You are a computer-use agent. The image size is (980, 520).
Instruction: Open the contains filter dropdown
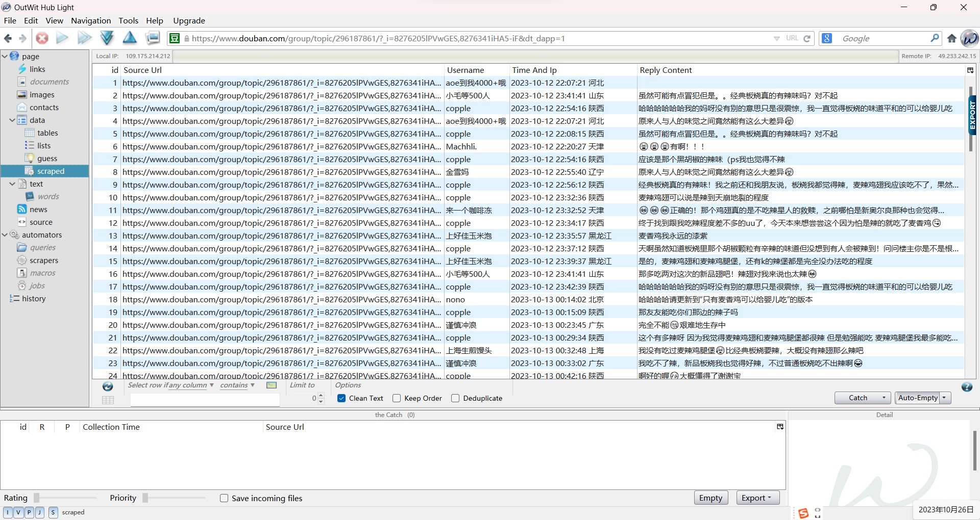(x=237, y=385)
